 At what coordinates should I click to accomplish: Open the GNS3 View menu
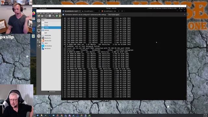coord(44,13)
